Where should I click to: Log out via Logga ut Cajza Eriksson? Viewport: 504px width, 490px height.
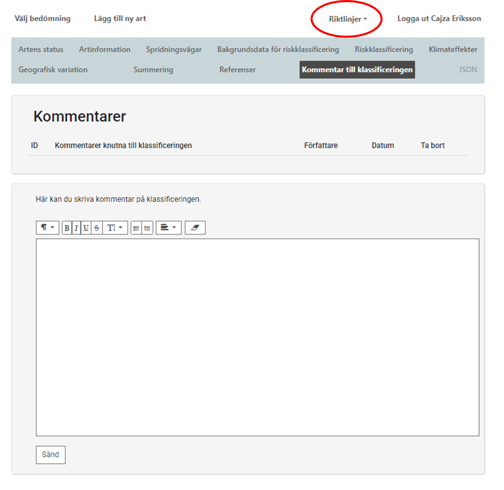click(439, 18)
